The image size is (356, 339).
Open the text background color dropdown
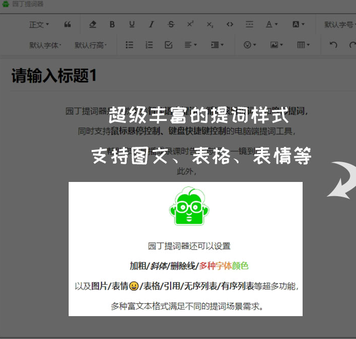pos(299,24)
